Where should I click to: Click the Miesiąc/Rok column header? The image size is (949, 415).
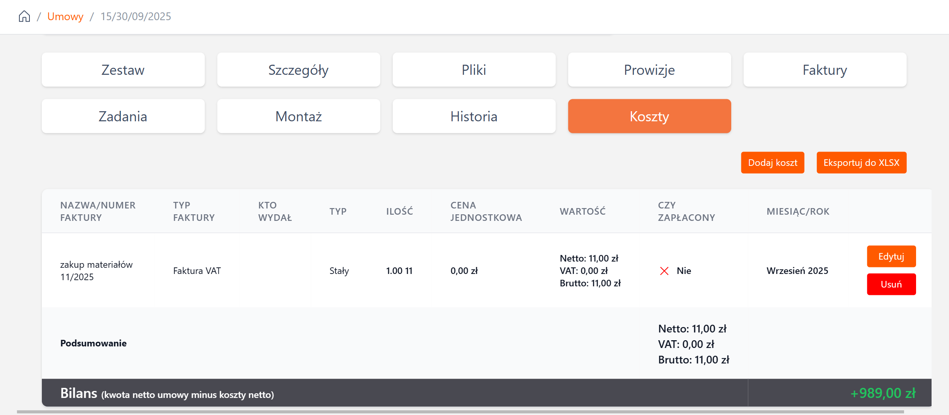tap(797, 211)
